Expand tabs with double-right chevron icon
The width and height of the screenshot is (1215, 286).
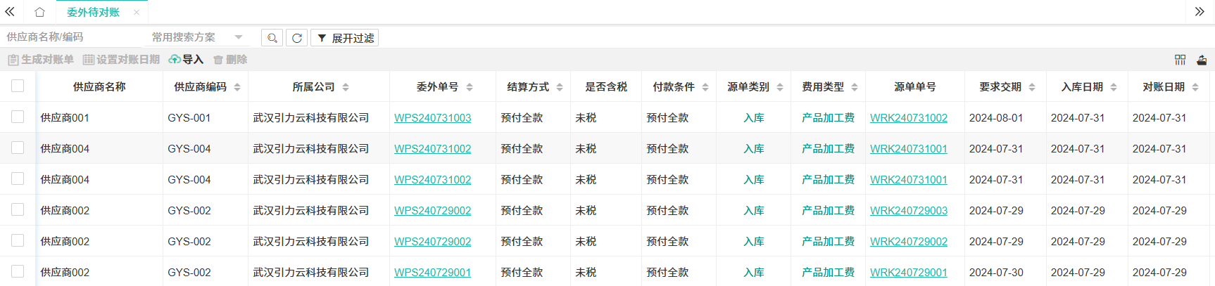coord(1200,12)
